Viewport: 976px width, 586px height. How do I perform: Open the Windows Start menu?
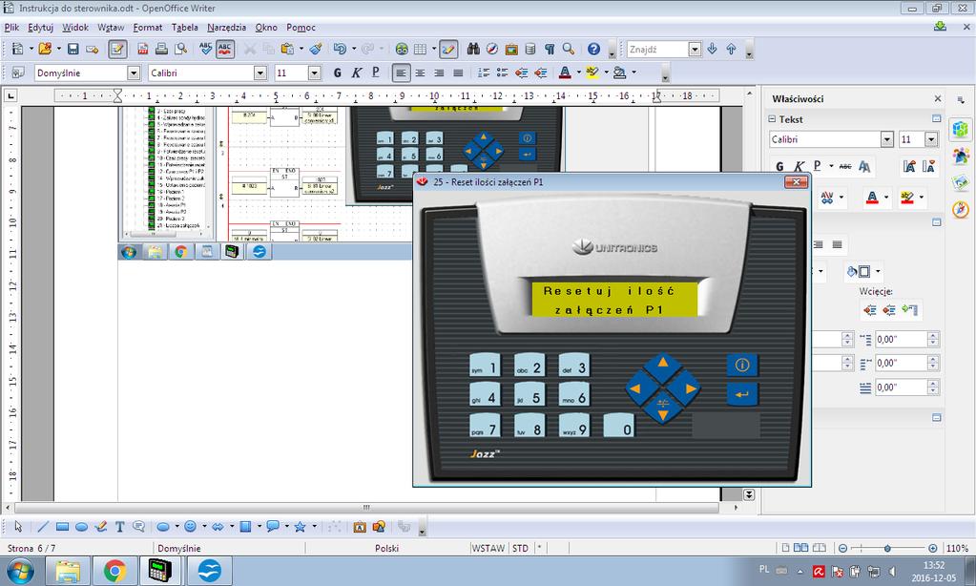[x=19, y=571]
